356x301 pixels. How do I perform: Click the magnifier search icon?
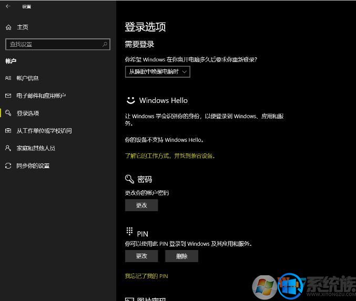click(x=105, y=44)
